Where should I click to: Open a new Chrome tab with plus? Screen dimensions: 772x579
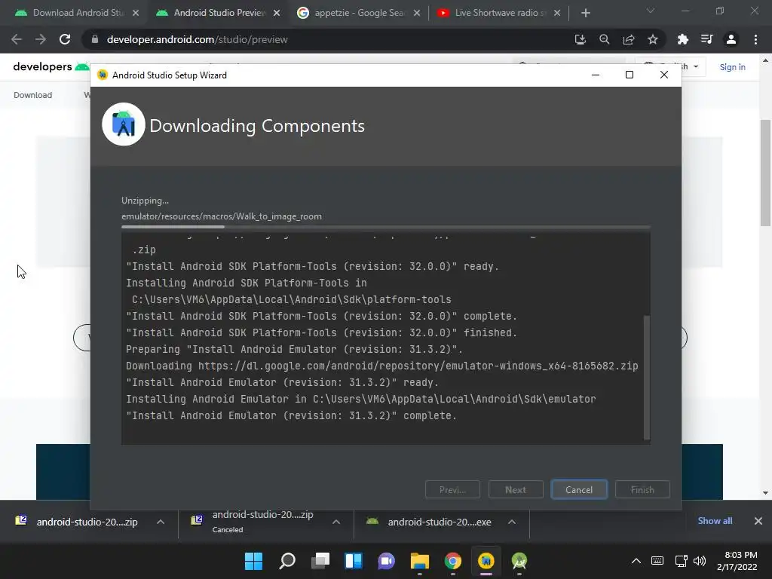(585, 14)
